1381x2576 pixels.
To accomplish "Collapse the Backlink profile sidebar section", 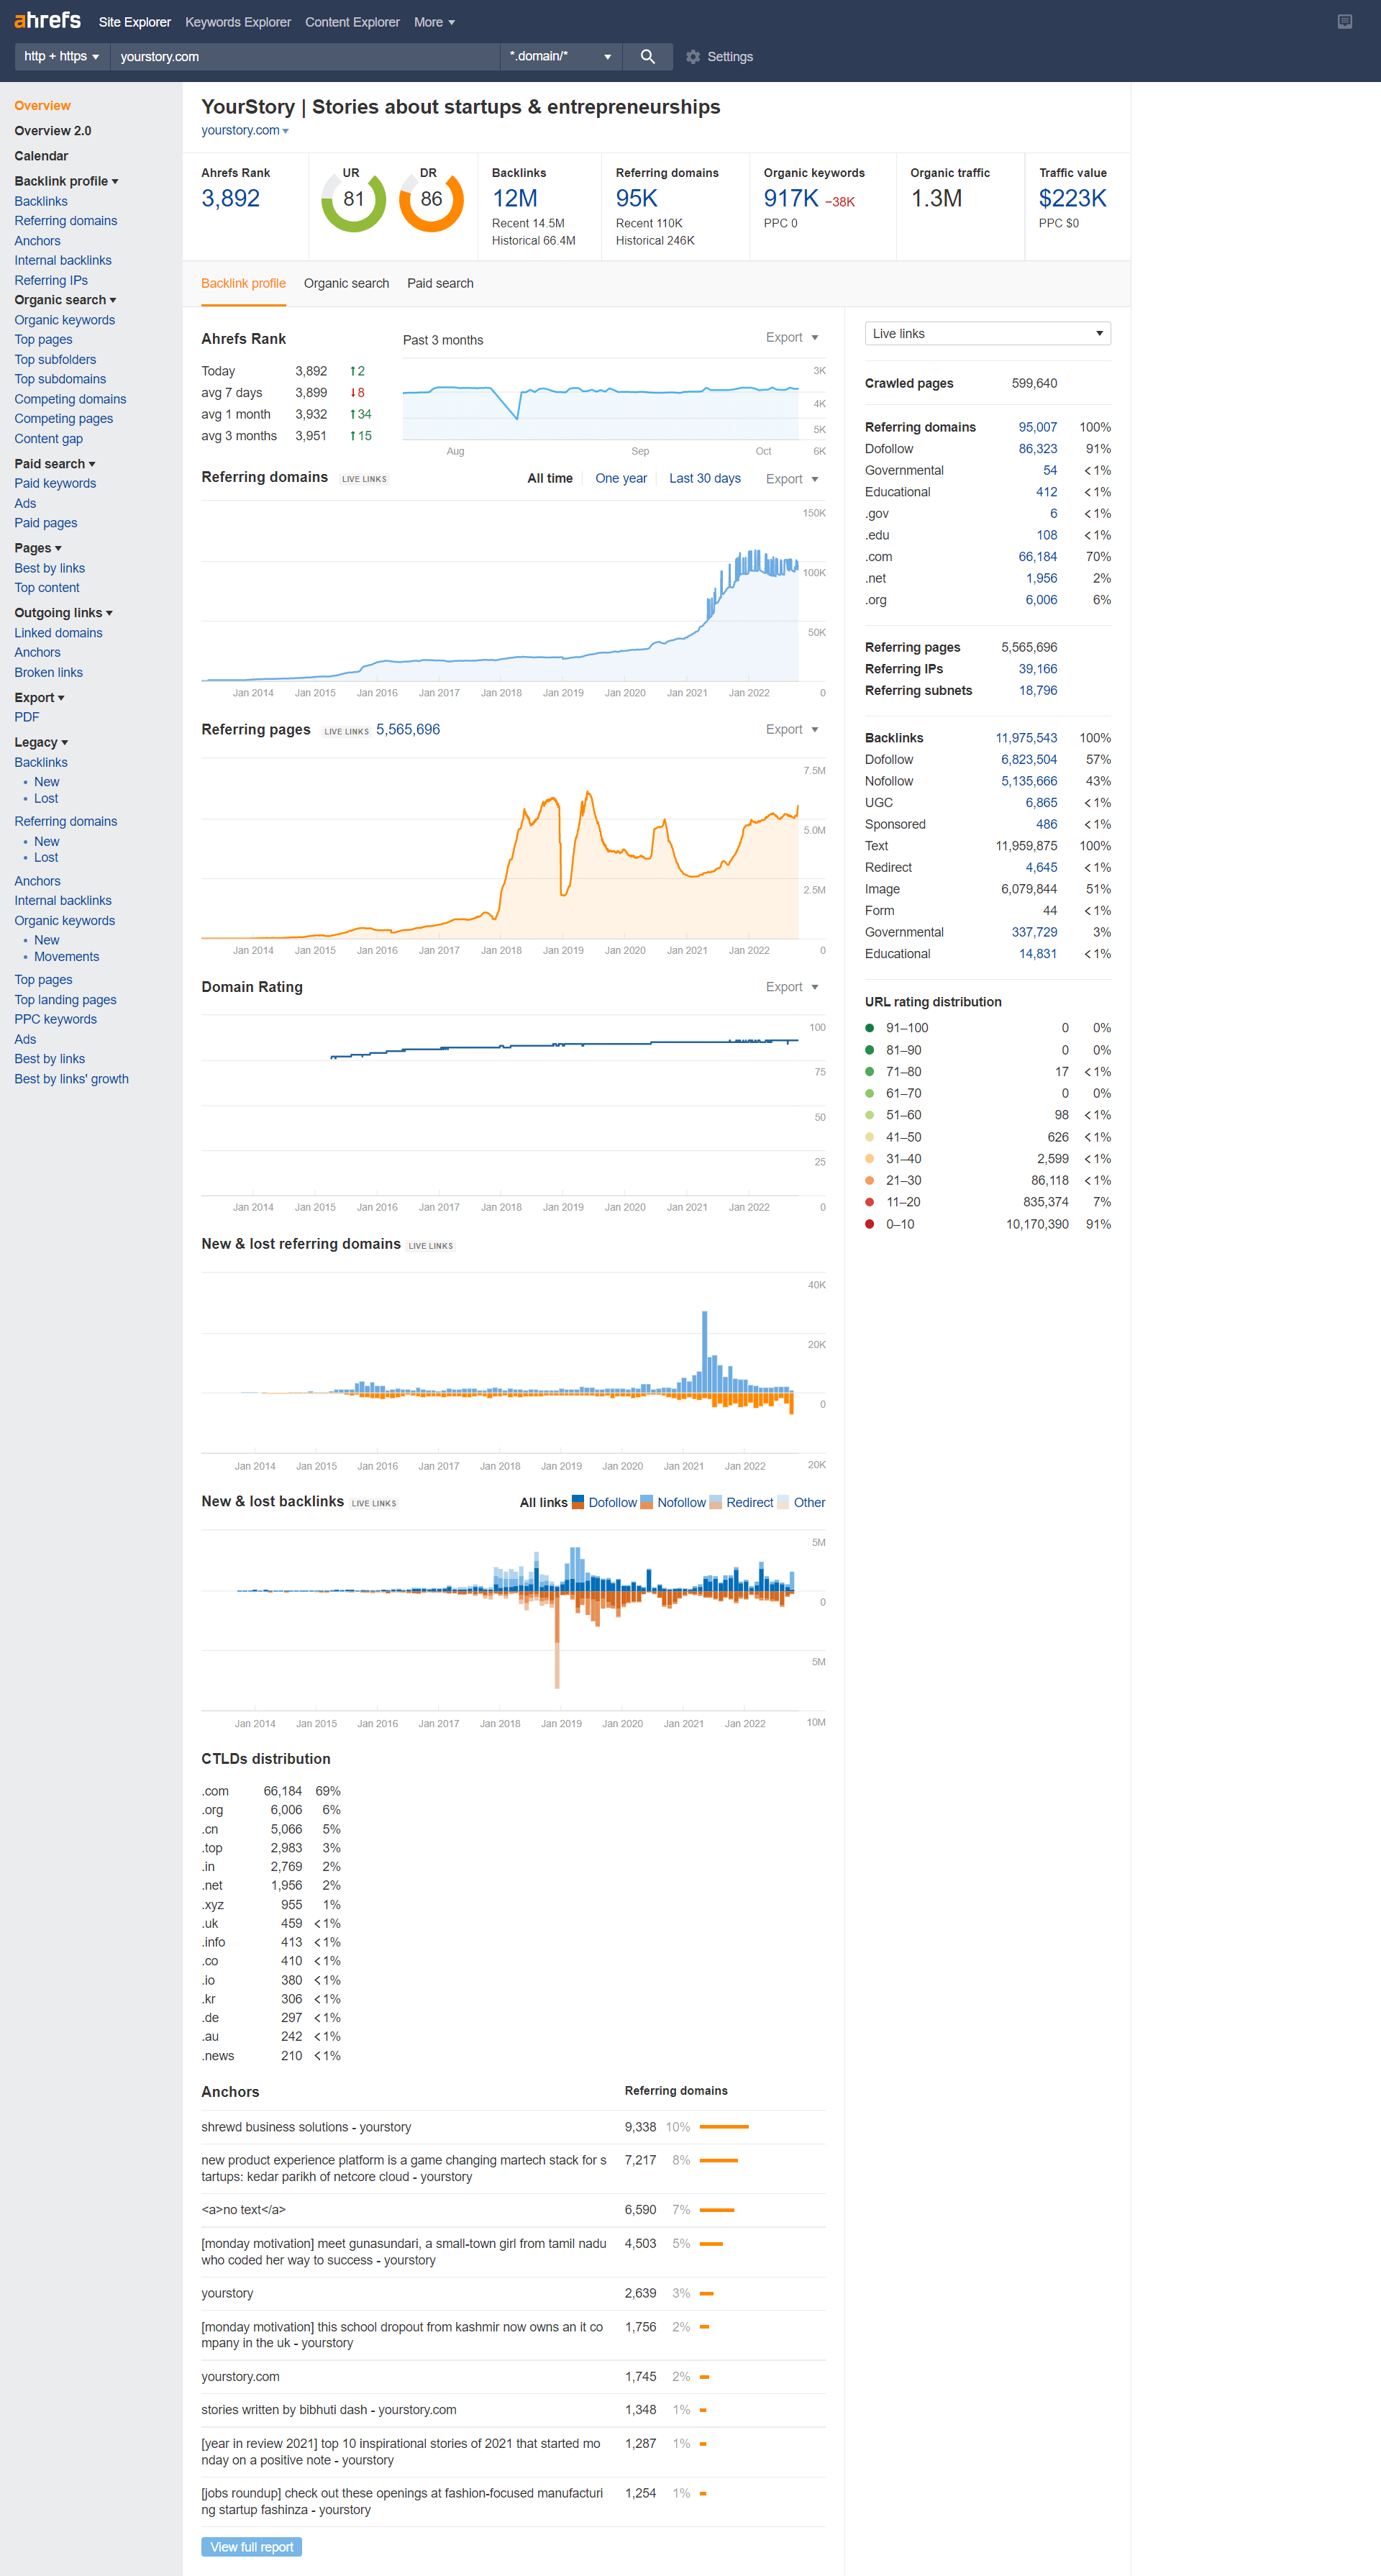I will click(x=66, y=181).
